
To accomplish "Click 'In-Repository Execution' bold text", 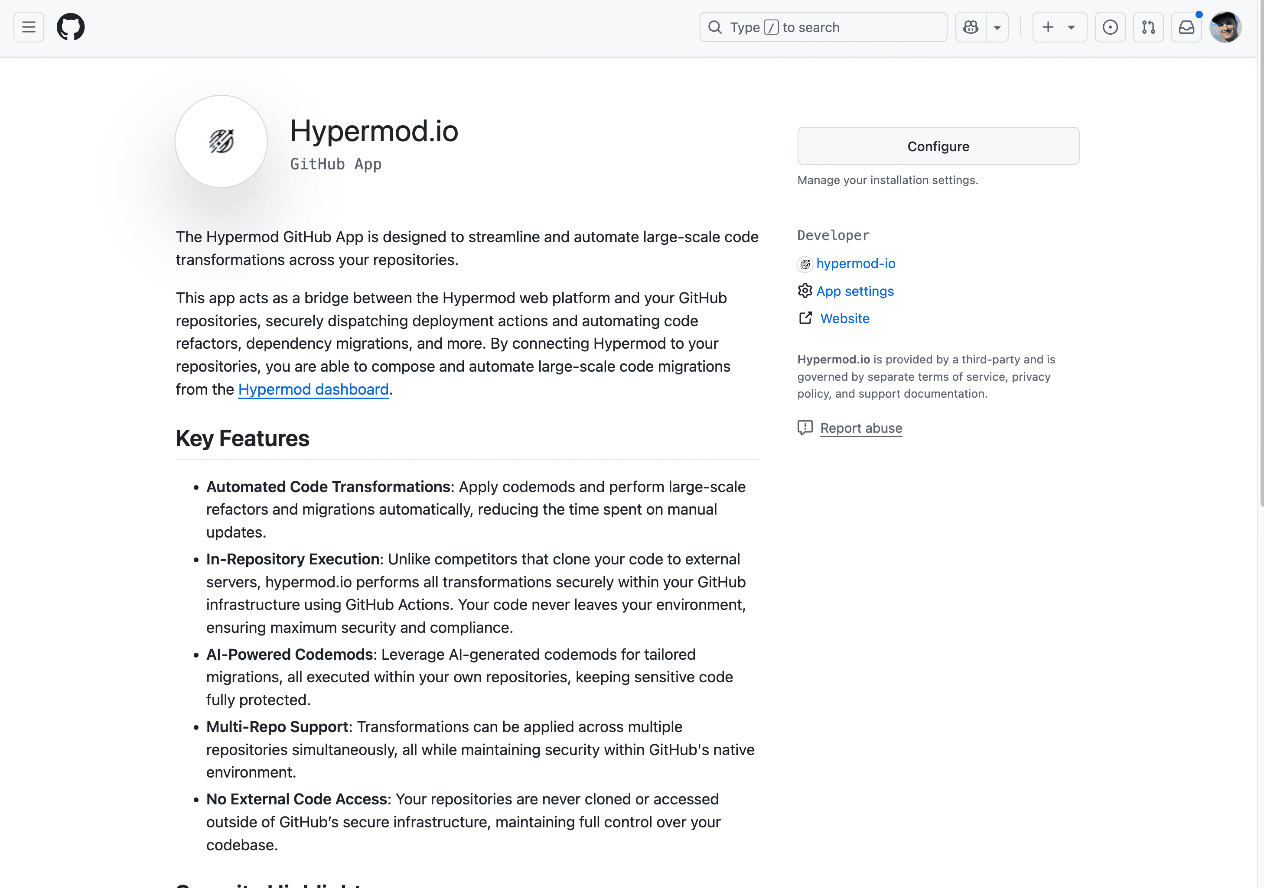I will 293,559.
